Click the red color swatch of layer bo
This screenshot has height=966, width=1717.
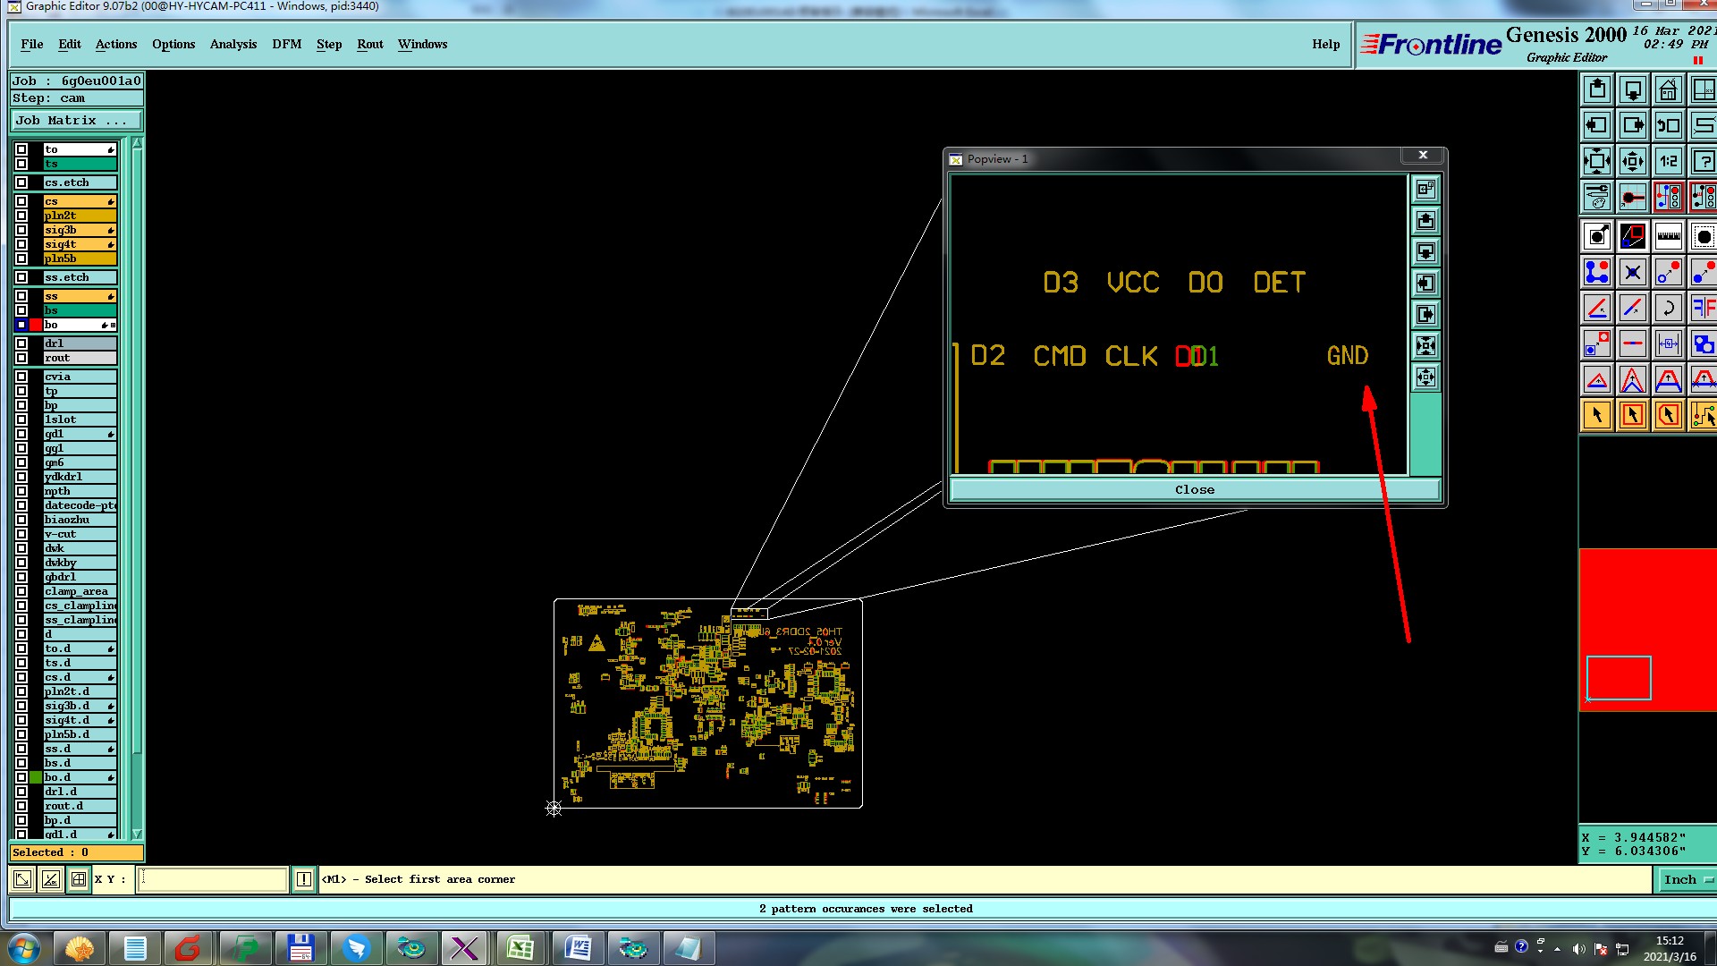point(36,325)
